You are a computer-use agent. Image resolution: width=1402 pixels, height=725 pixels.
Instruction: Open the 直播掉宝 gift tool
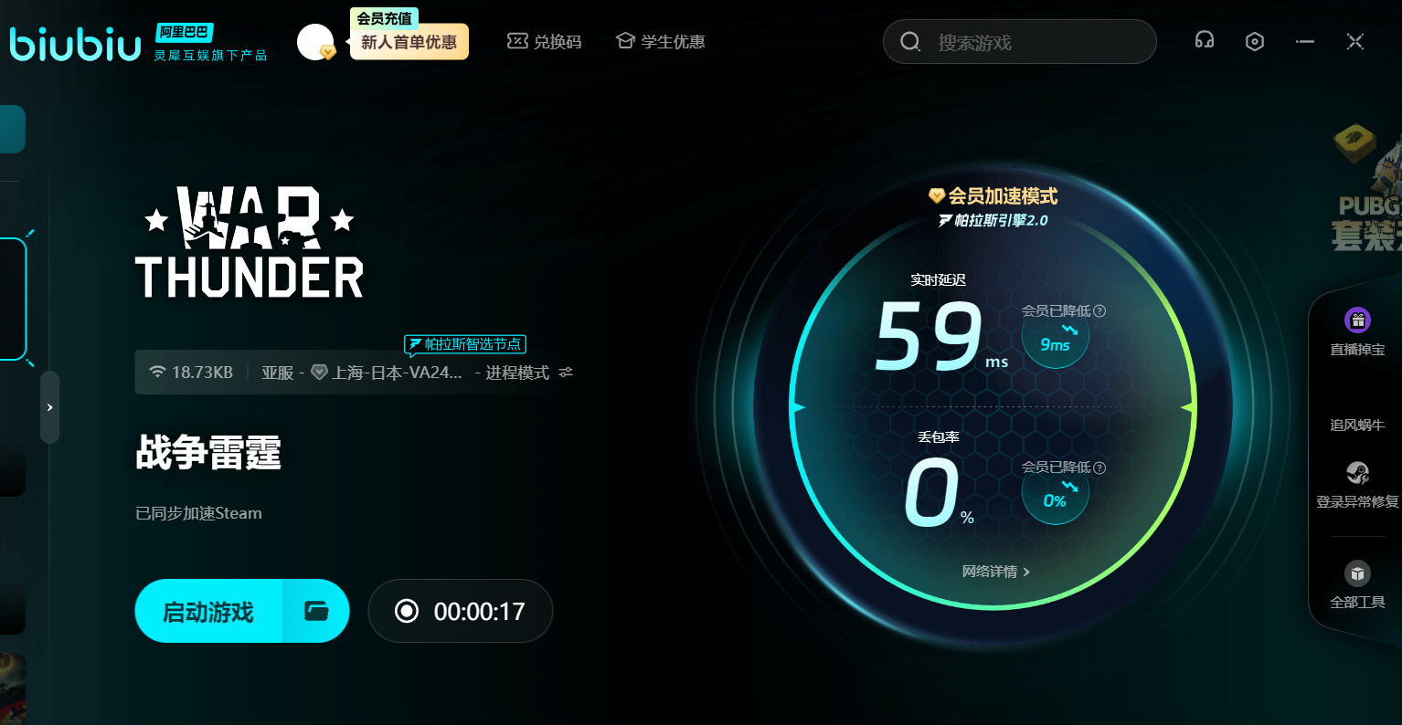click(x=1357, y=332)
